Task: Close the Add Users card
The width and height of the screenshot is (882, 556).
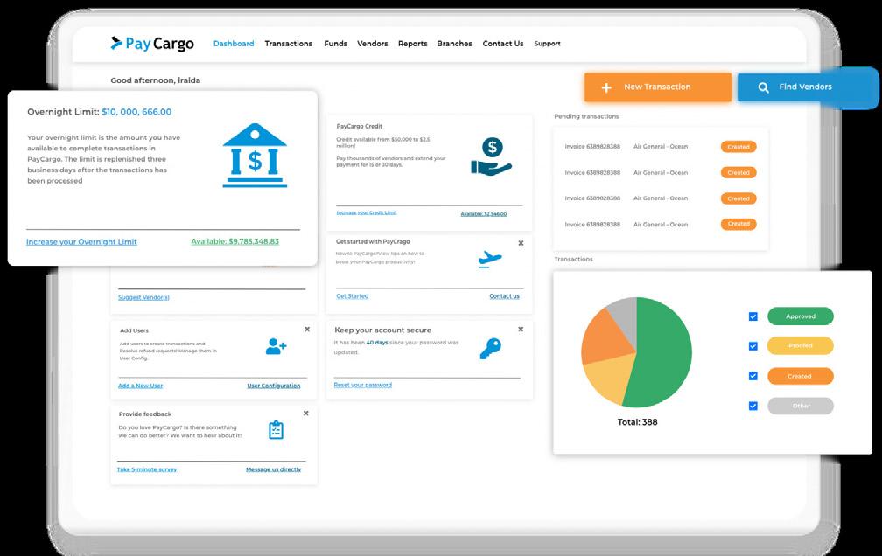Action: [307, 330]
